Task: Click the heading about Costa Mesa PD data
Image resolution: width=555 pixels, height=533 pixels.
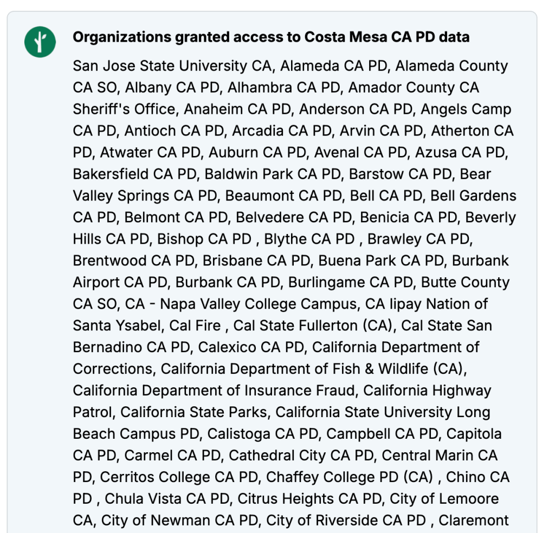Action: [271, 37]
